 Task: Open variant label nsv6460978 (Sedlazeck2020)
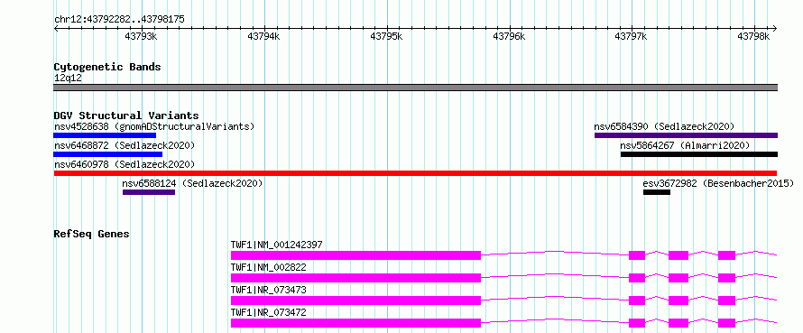pos(125,164)
